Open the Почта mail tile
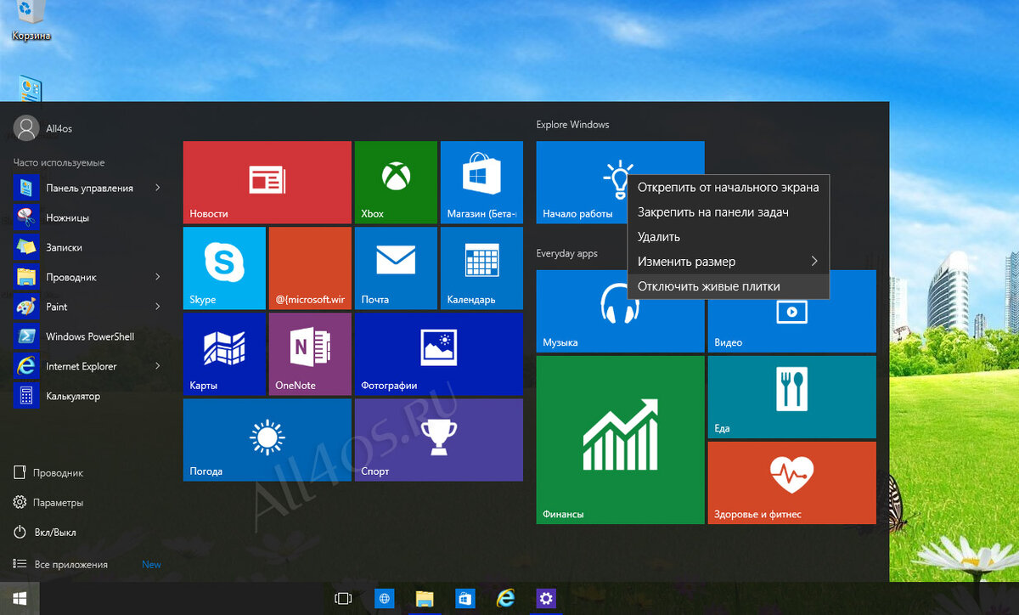The image size is (1019, 615). point(396,268)
